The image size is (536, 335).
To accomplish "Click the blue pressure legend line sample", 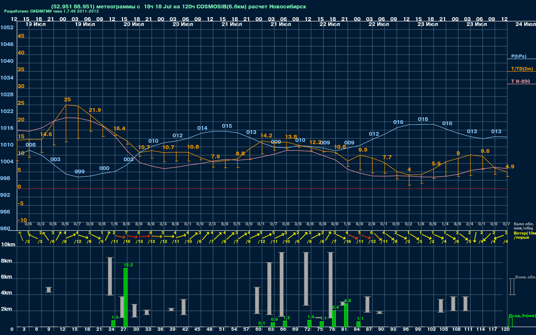I will (x=521, y=59).
